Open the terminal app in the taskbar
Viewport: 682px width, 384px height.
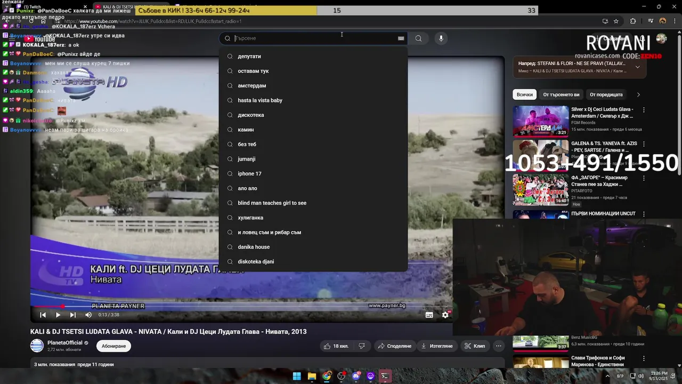click(x=385, y=376)
